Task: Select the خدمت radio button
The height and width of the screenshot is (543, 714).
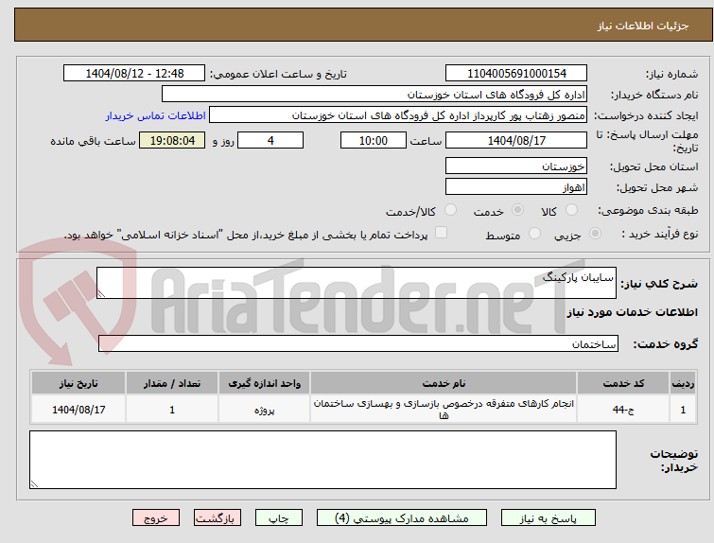Action: tap(517, 210)
